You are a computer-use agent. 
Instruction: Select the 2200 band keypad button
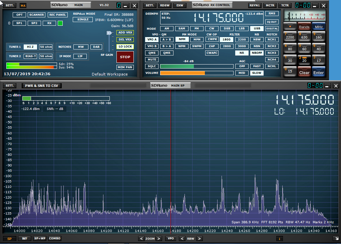pos(290,36)
